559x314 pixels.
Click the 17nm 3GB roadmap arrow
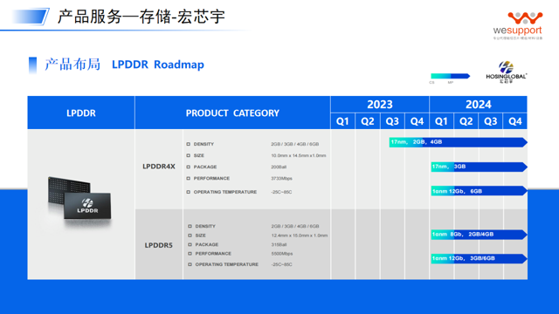480,167
